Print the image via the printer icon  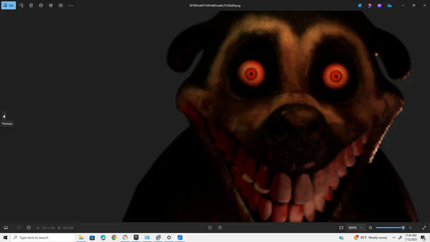[41, 5]
